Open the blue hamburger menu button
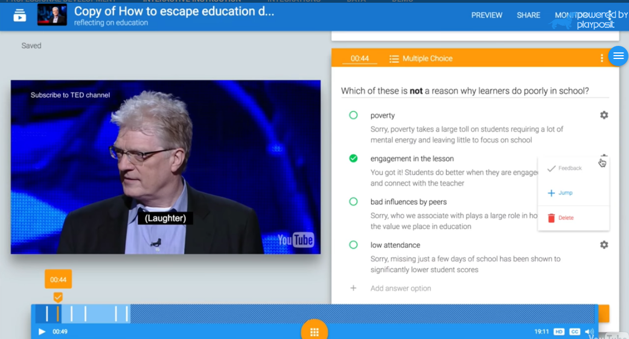 [618, 56]
